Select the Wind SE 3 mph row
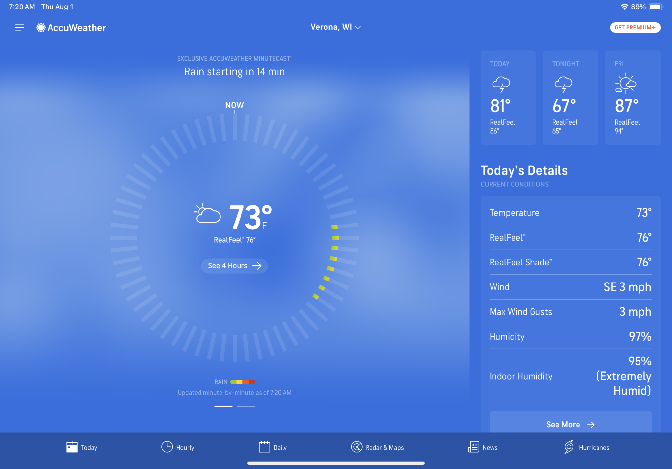The width and height of the screenshot is (672, 469). coord(570,287)
